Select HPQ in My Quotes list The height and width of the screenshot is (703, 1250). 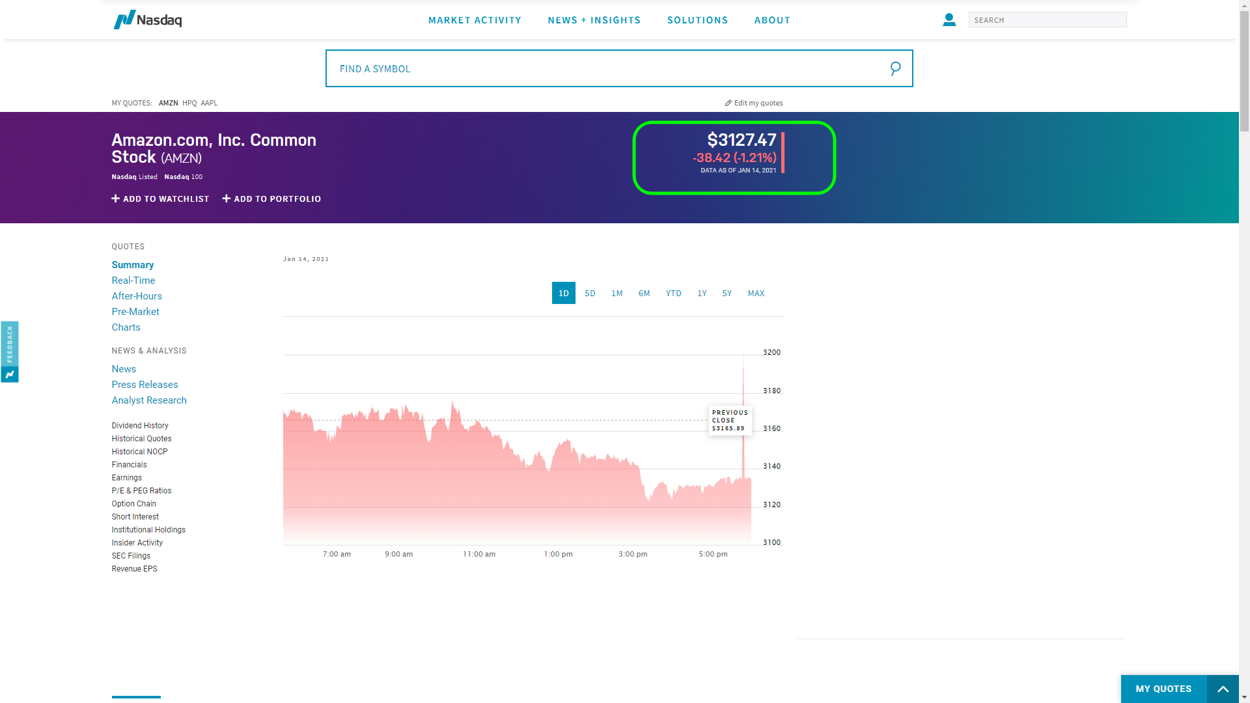pos(189,103)
